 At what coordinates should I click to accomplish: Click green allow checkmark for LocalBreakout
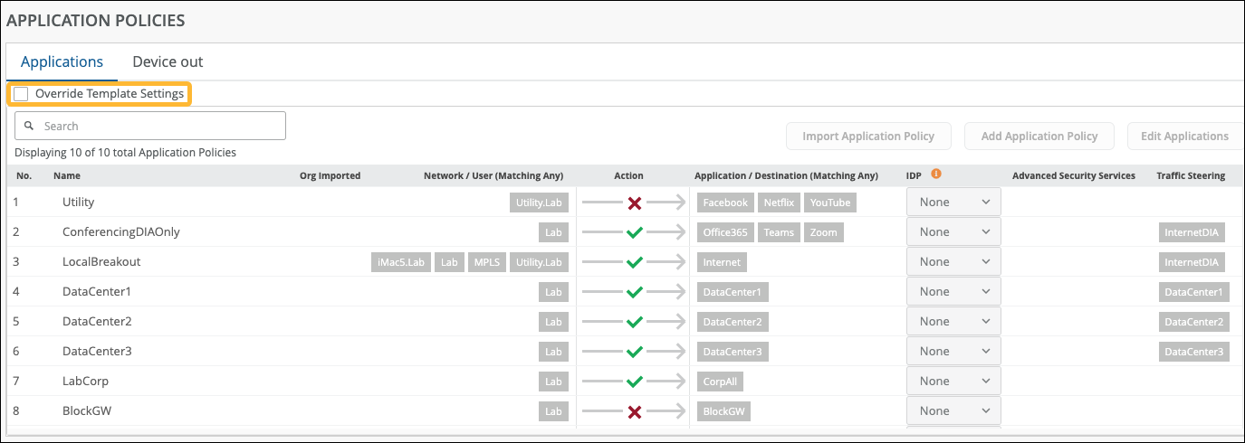635,262
